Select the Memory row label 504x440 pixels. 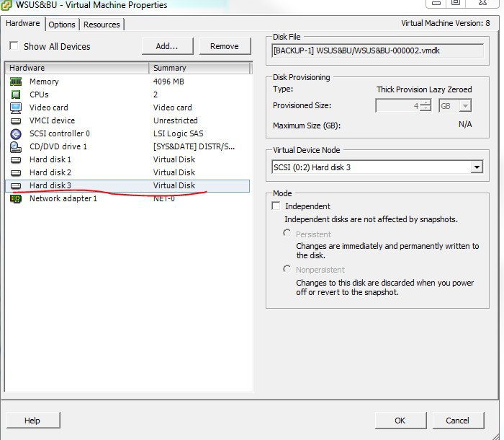click(44, 82)
